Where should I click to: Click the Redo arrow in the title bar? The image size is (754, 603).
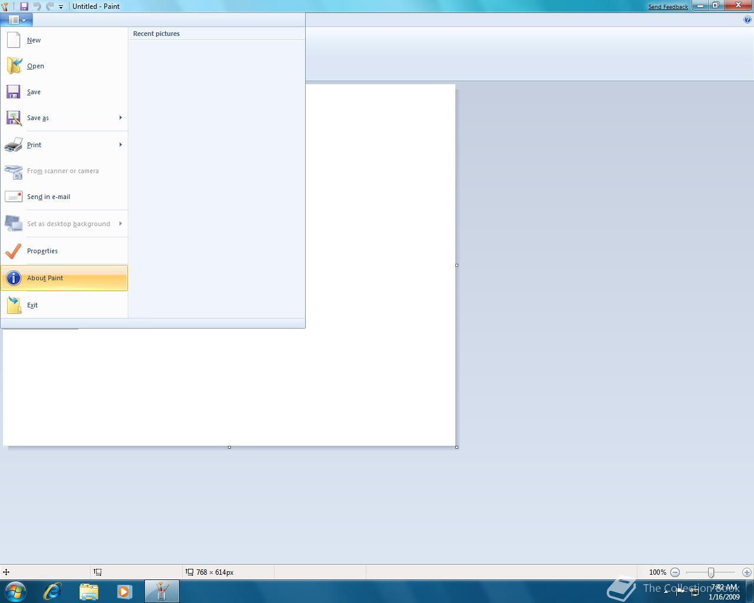click(x=49, y=6)
